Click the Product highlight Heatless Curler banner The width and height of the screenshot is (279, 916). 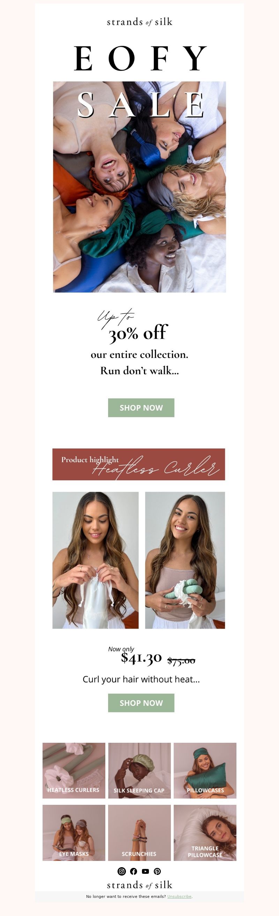(x=139, y=464)
